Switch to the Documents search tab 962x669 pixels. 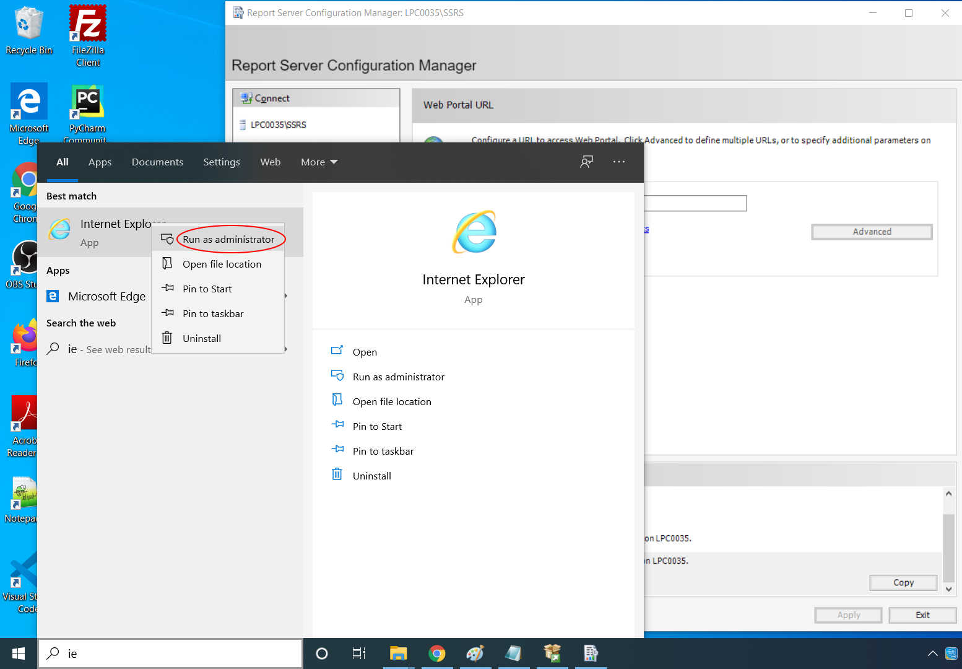pyautogui.click(x=157, y=162)
